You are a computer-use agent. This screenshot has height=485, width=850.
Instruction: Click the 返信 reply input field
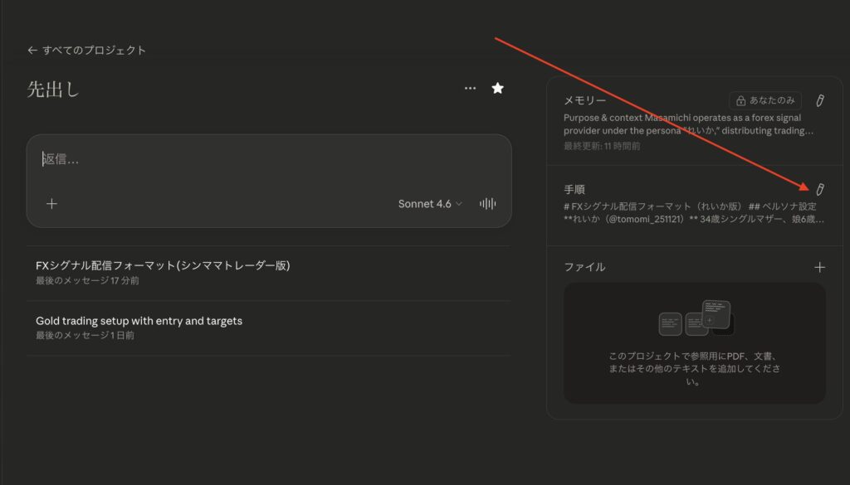(x=266, y=159)
